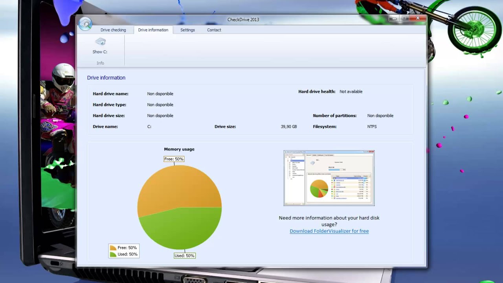Viewport: 503px width, 283px height.
Task: Click the "C:" drive name value
Action: [x=149, y=127]
